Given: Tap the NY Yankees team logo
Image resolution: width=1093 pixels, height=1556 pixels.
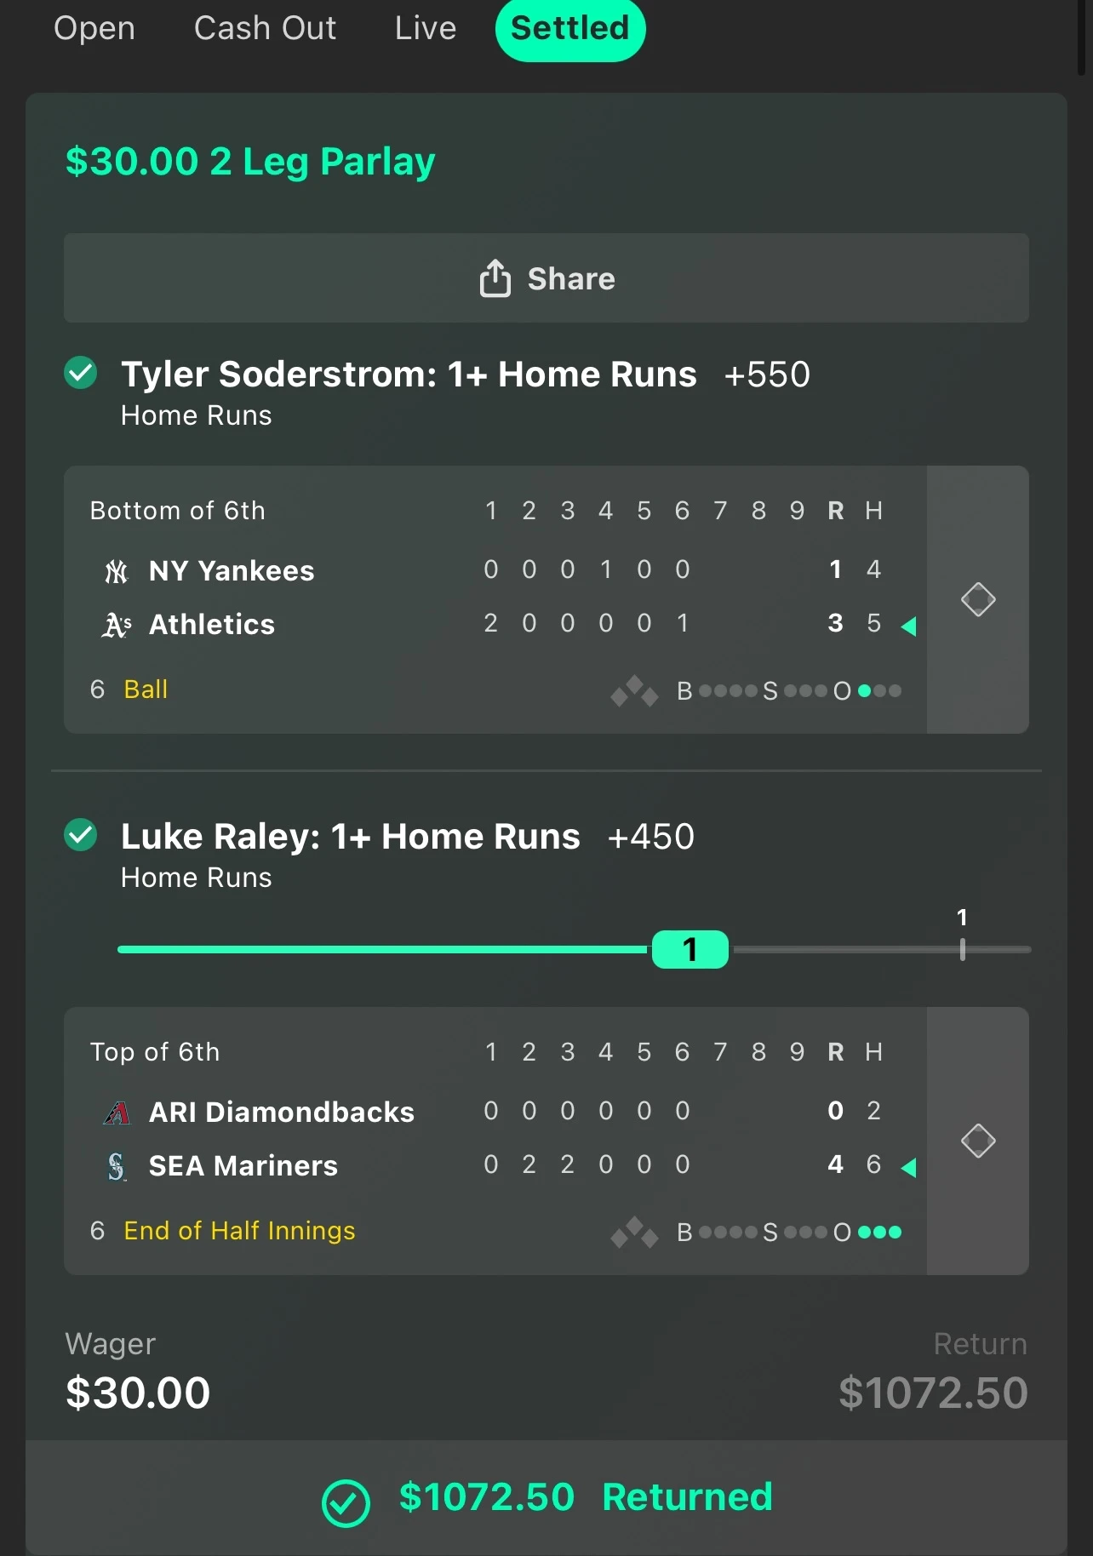Looking at the screenshot, I should (x=117, y=571).
